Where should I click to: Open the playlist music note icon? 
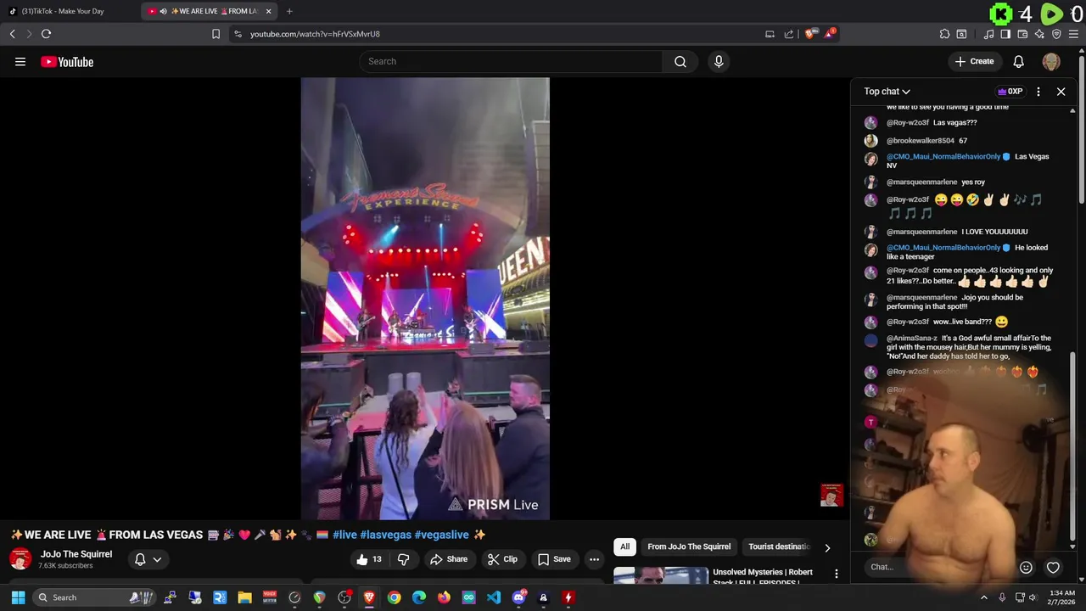[988, 34]
